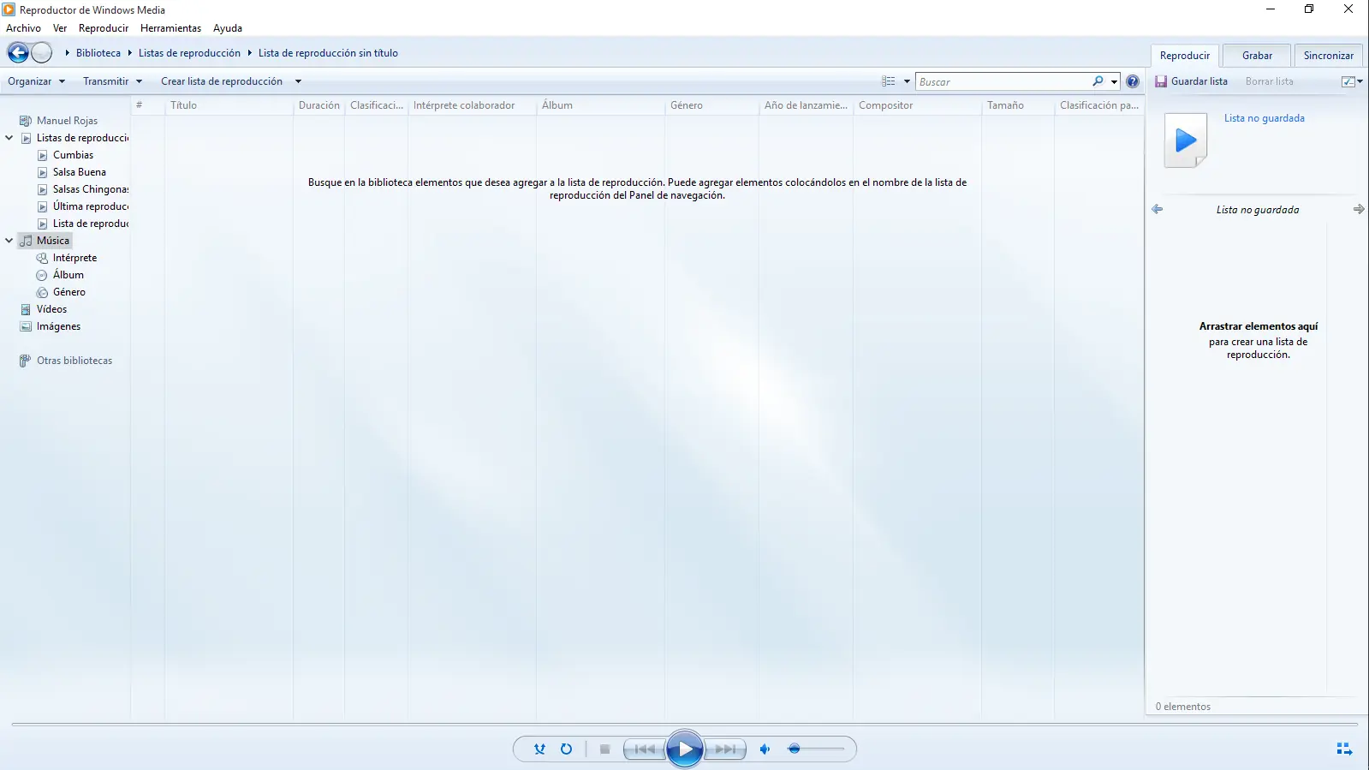Click the Manuel Rojas library icon
This screenshot has width=1369, height=770.
click(26, 121)
